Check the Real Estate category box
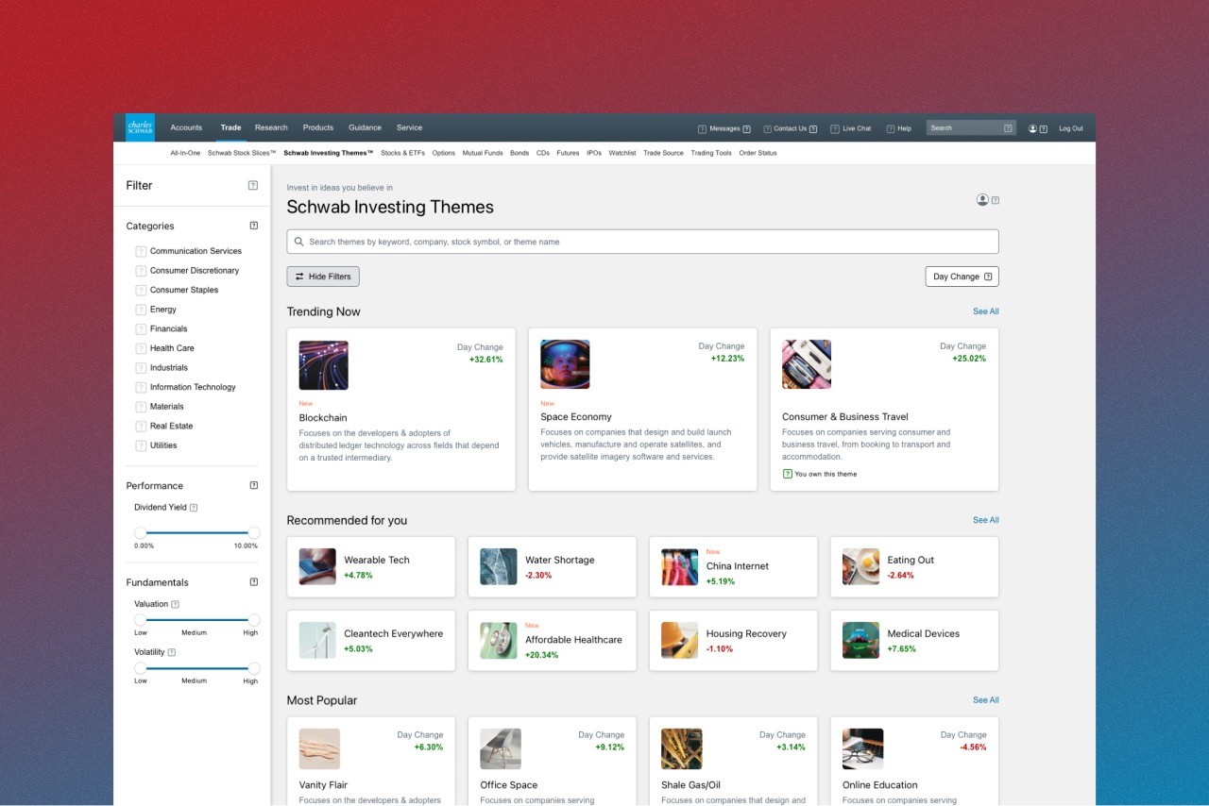1209x806 pixels. click(x=140, y=426)
